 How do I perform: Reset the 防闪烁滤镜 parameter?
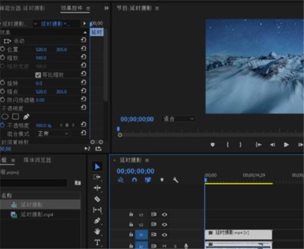84,99
